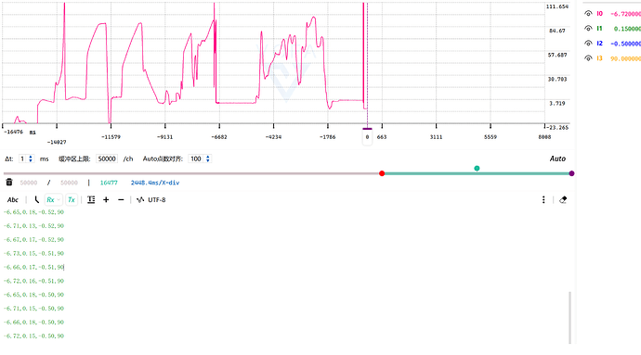Screen dimensions: 641x355
Task: Click the Auto point alignment 100 field
Action: tap(196, 158)
